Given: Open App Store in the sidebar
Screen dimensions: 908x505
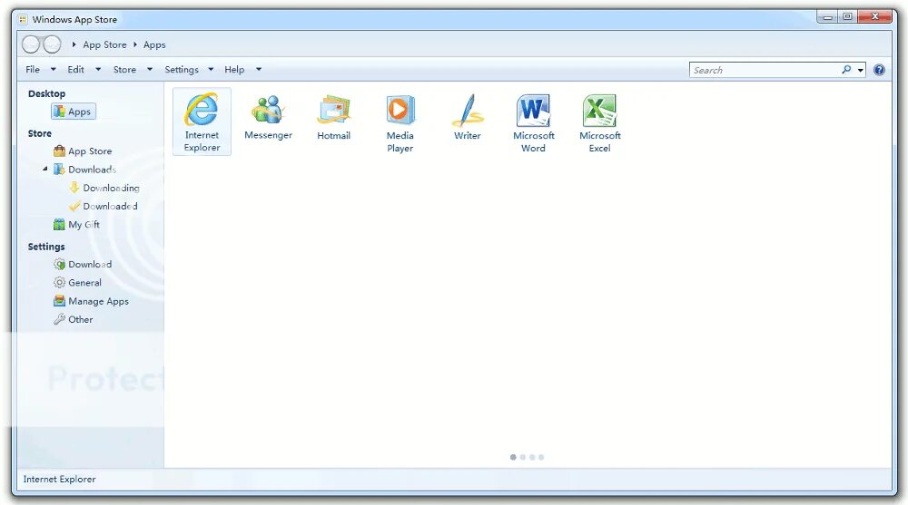Looking at the screenshot, I should 83,151.
